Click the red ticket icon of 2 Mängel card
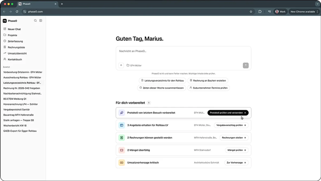Image resolution: width=321 pixels, height=181 pixels. tap(121, 150)
